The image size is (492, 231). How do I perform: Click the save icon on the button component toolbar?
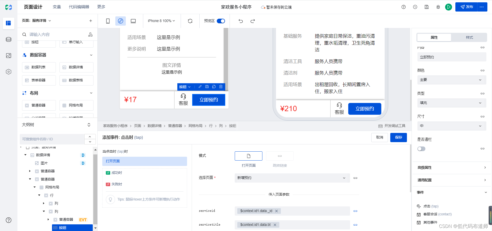tap(207, 87)
